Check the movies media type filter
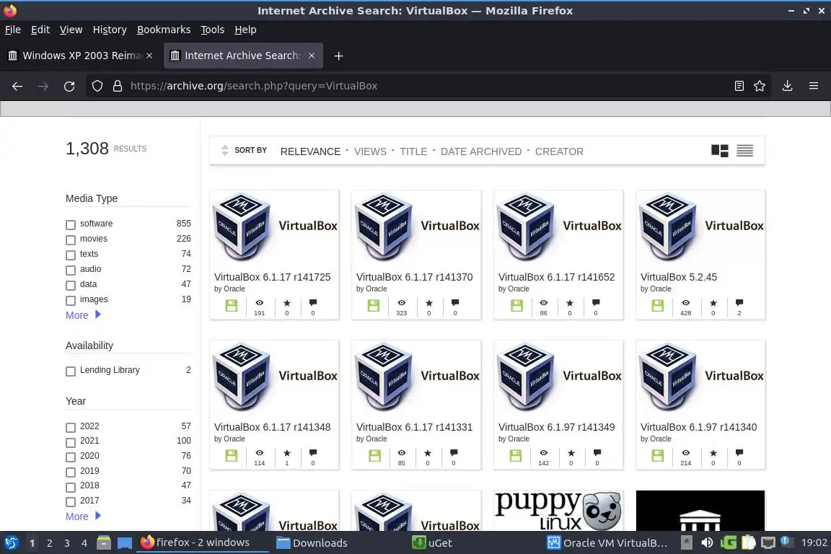831x554 pixels. 71,240
